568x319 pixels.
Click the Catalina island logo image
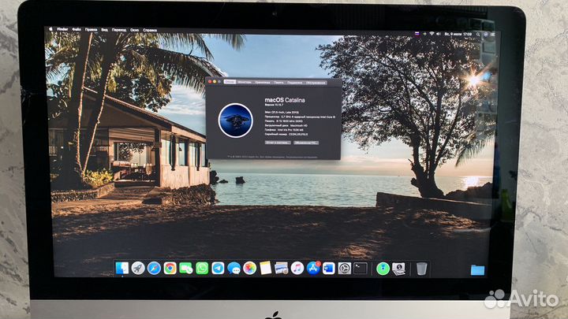pos(235,121)
